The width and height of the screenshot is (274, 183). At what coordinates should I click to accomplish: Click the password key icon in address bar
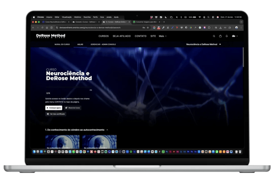coord(144,28)
